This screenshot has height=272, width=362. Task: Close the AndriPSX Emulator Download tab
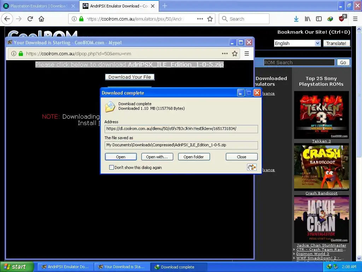(x=153, y=6)
